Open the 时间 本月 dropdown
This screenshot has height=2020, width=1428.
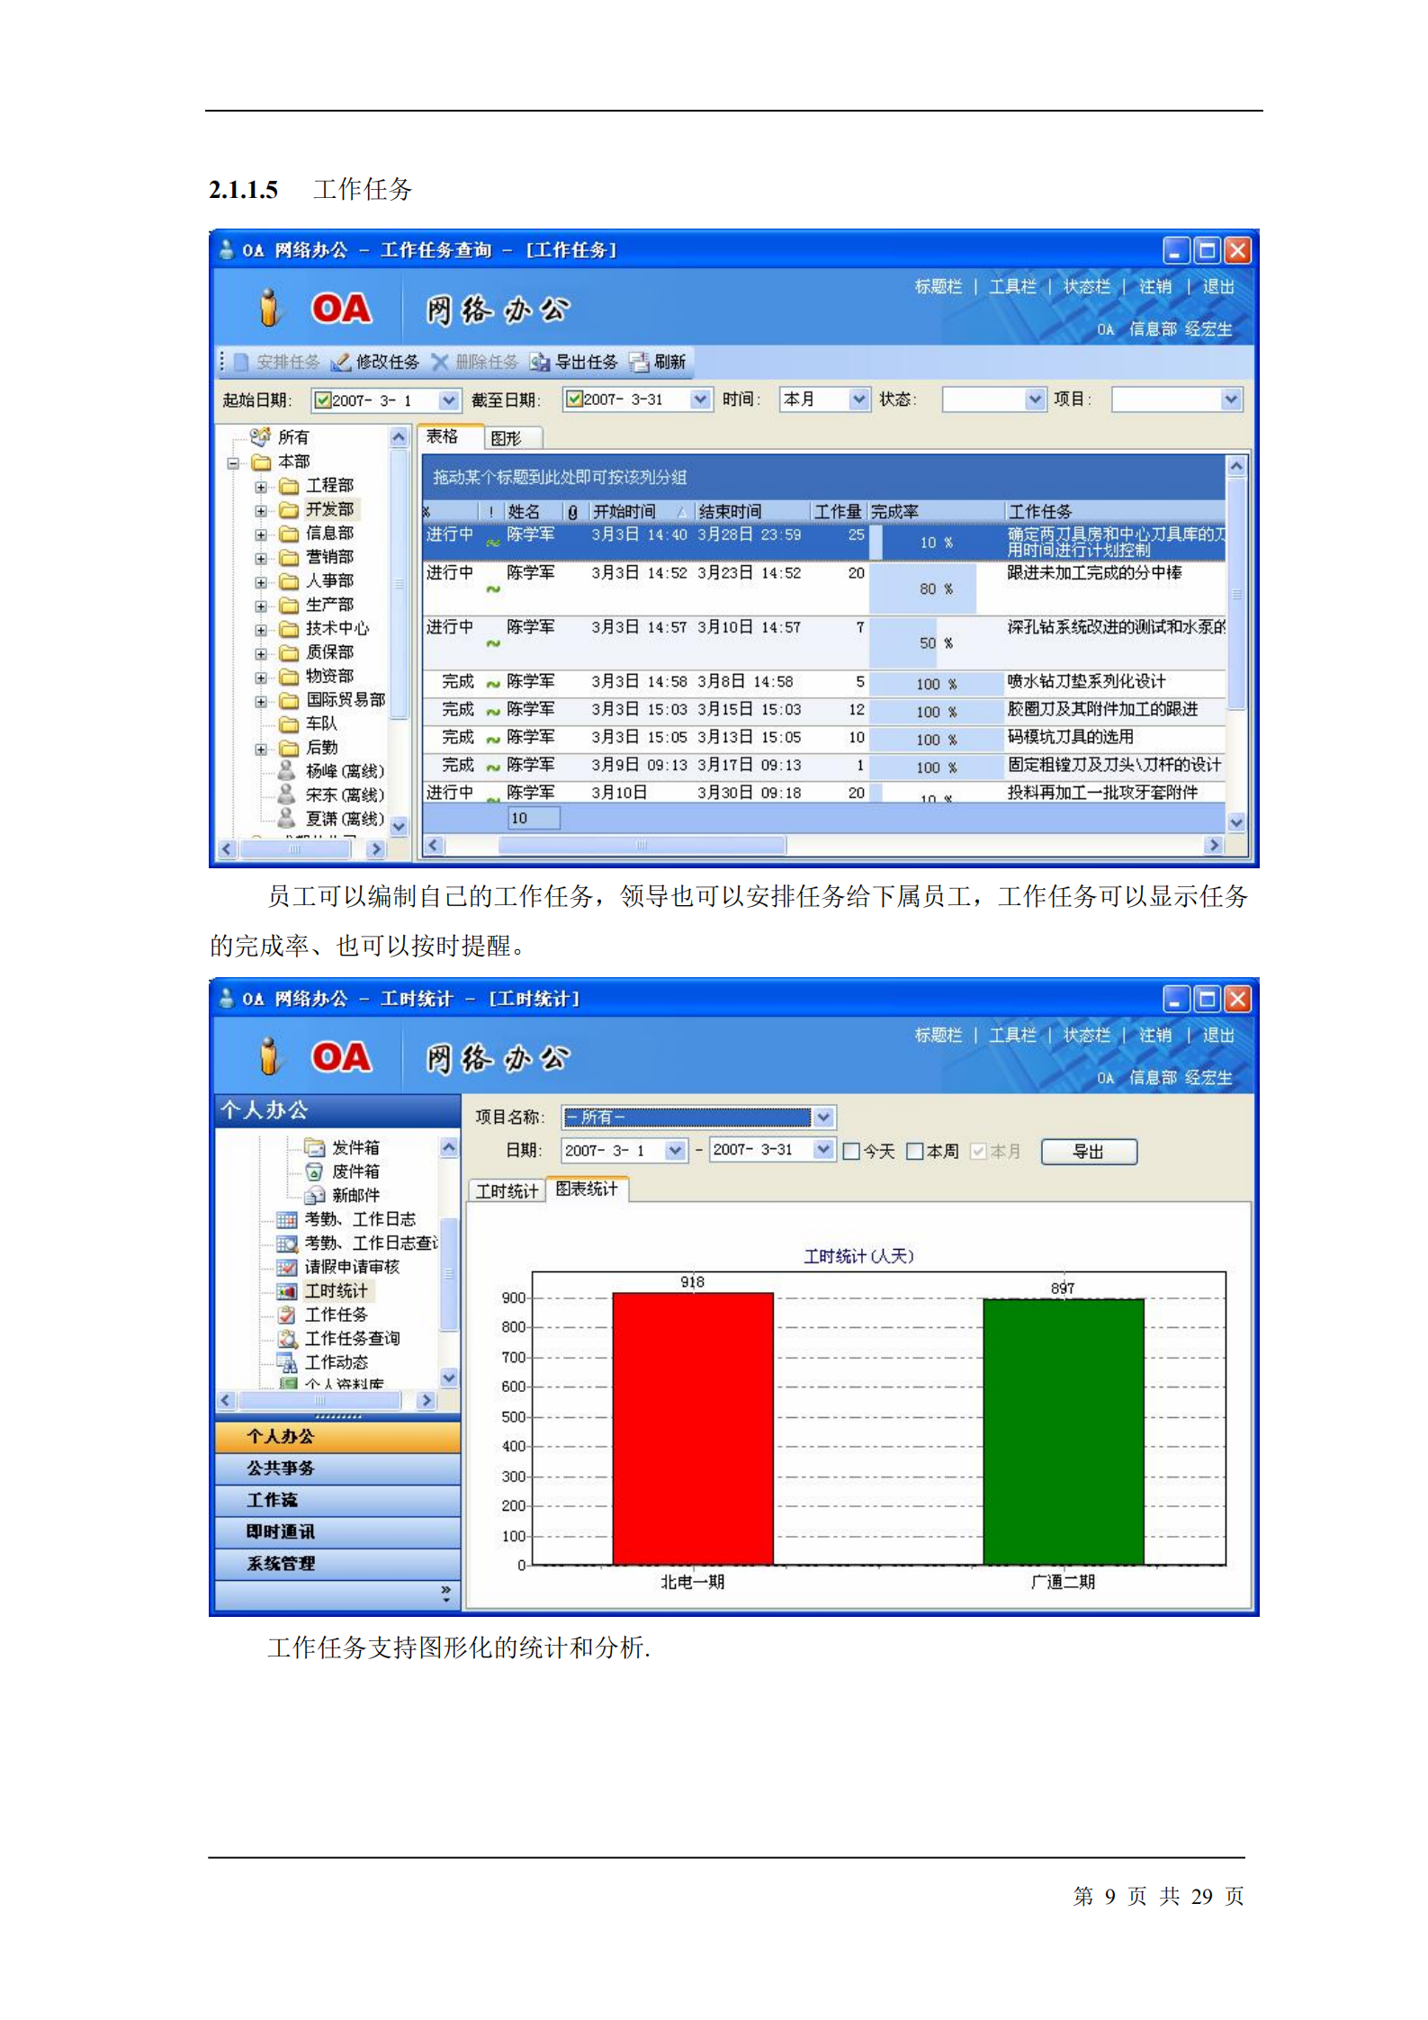coord(859,400)
